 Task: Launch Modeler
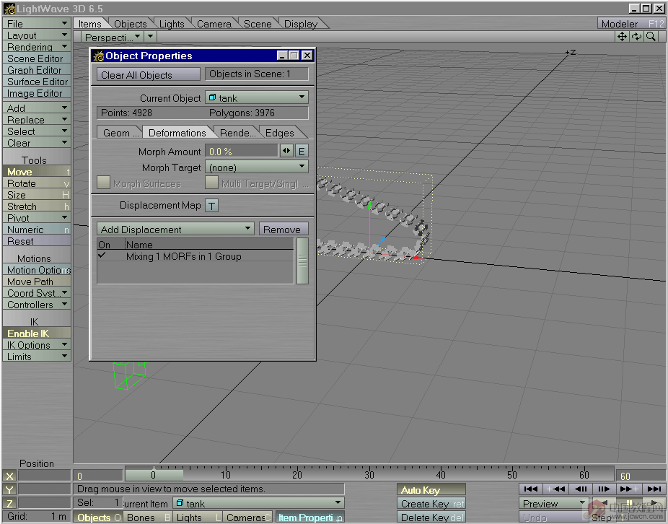[x=631, y=23]
